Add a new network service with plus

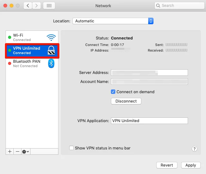point(10,151)
